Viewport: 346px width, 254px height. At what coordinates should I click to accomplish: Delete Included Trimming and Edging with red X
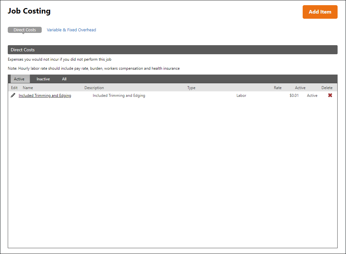[x=330, y=95]
